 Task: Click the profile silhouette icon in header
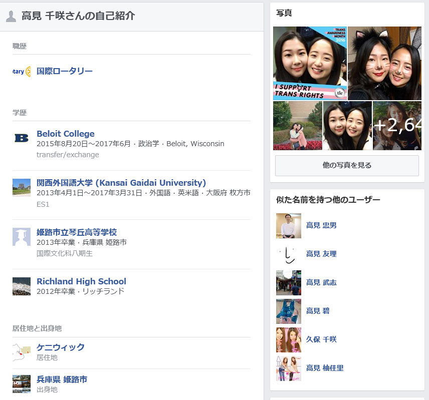pyautogui.click(x=11, y=17)
